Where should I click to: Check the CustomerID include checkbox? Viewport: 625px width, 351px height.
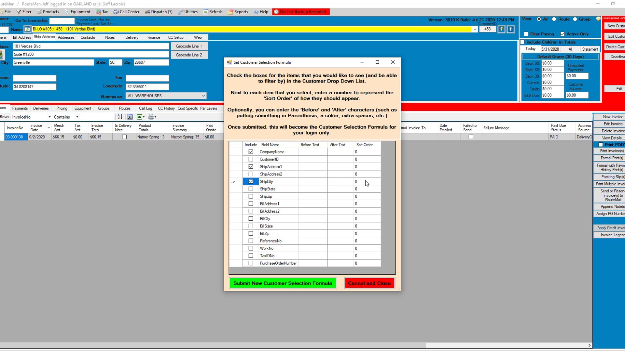(x=251, y=159)
